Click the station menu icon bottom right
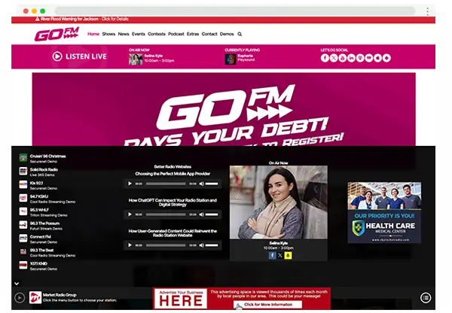Viewport: 452px width, 313px height. click(x=426, y=298)
